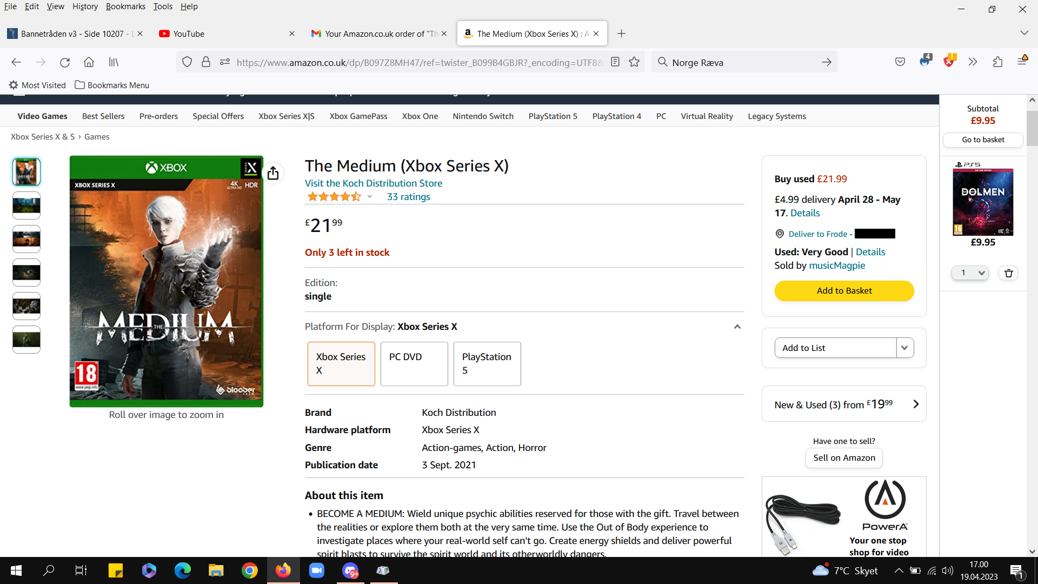Open Task View on the taskbar

pos(81,570)
